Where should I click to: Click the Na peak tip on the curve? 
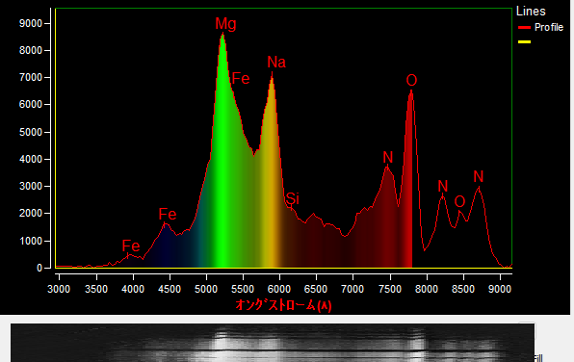click(x=272, y=73)
